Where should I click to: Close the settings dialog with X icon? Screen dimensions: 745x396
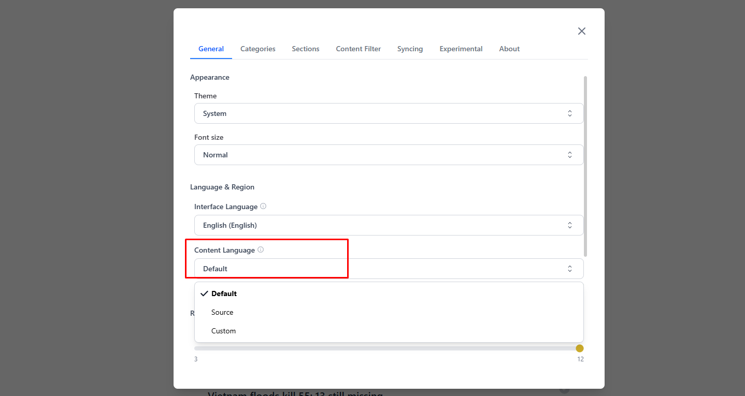coord(582,31)
